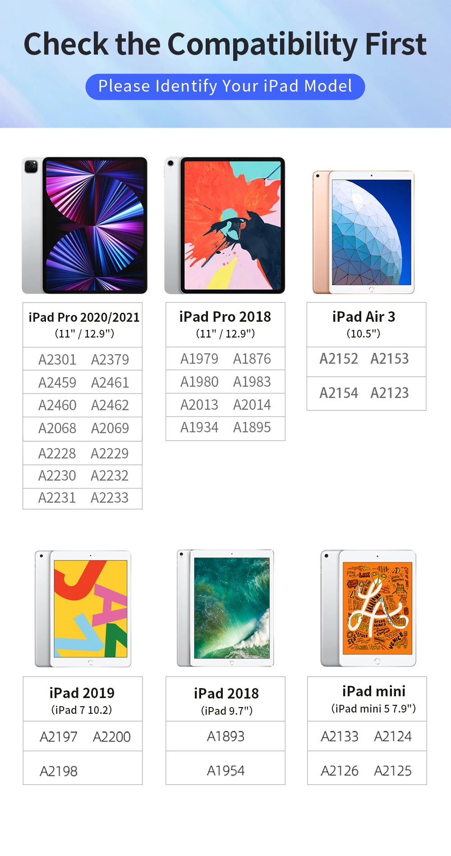Select model number A1893 under iPad 2018
Viewport: 451px width, 856px height.
click(x=225, y=736)
